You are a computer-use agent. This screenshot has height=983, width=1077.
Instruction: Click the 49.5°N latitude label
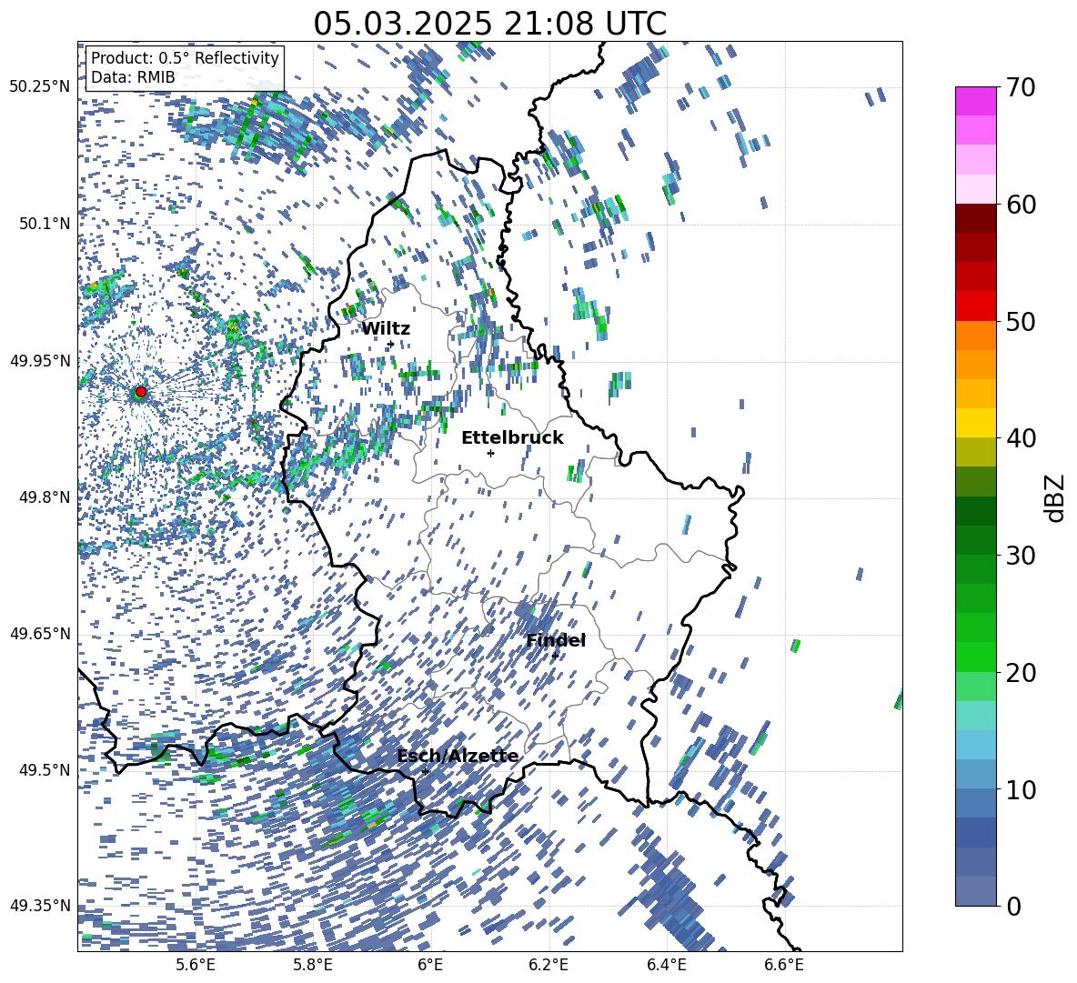click(x=44, y=769)
